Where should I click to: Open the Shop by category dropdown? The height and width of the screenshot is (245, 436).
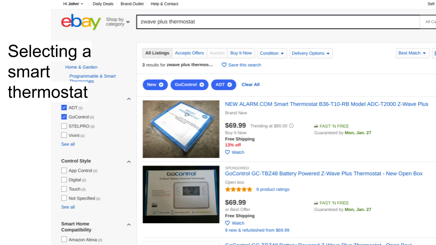118,22
